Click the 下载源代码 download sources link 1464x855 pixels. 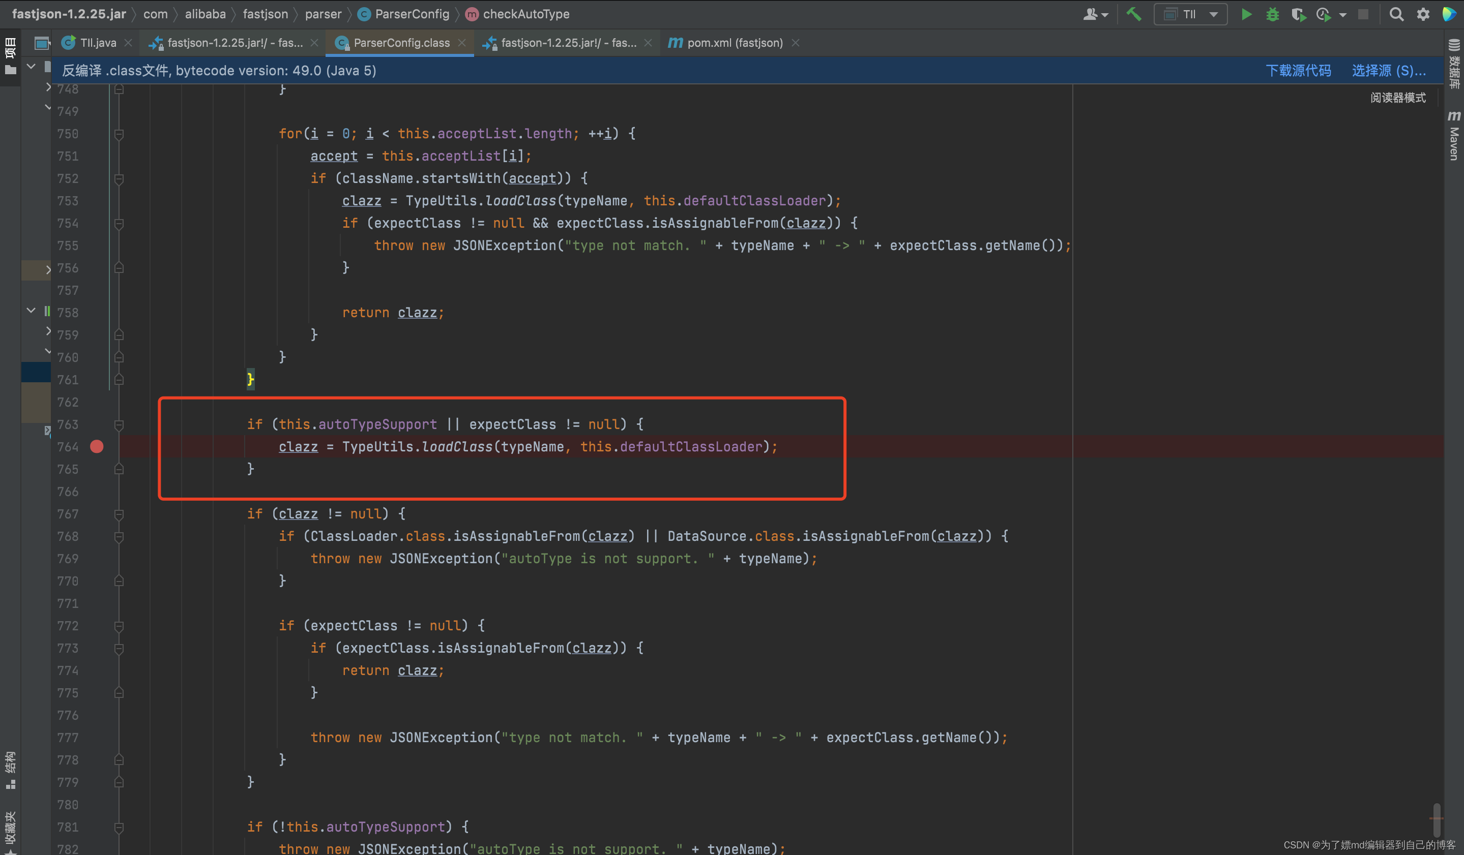coord(1298,71)
